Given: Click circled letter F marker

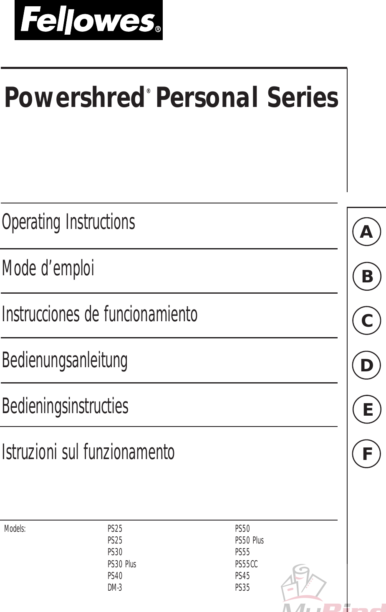Looking at the screenshot, I should 367,454.
